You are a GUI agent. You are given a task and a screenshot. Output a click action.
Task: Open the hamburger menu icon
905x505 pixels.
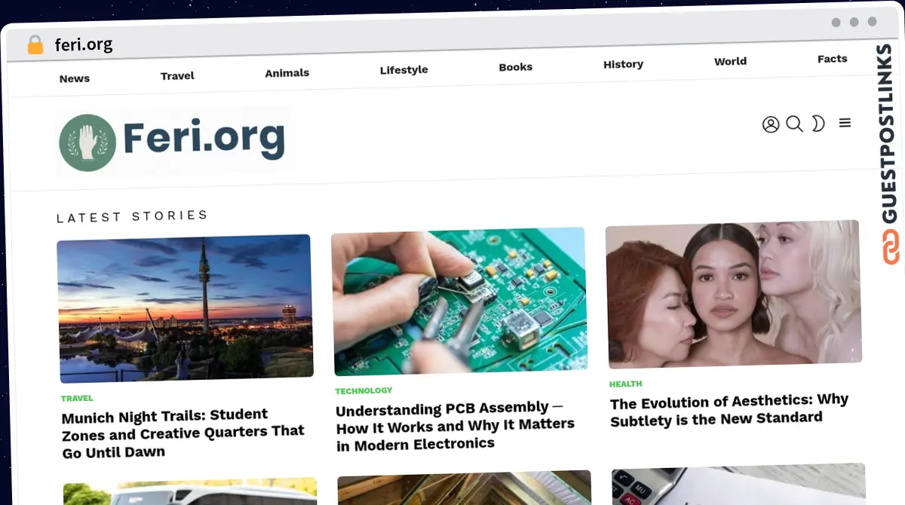845,122
